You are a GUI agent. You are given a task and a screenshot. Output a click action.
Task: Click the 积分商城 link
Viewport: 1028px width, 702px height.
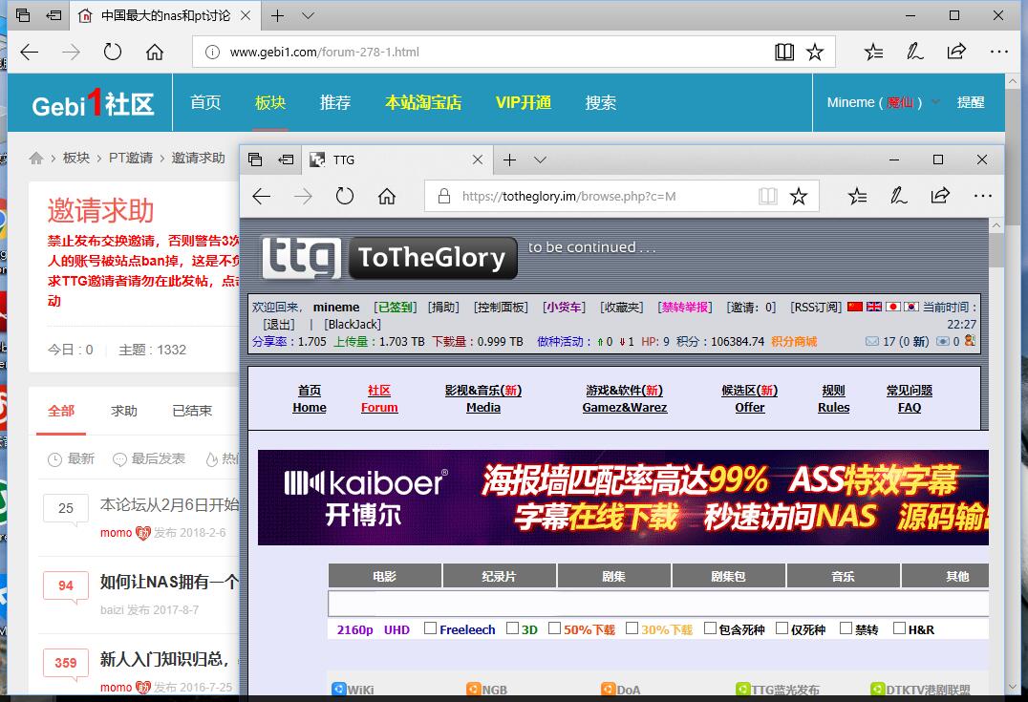pos(794,342)
